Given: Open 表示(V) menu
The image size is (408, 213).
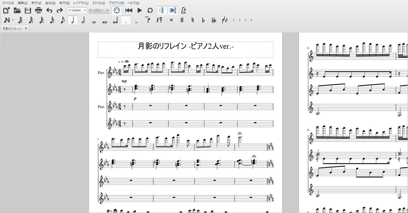Looking at the screenshot, I should (x=36, y=3).
